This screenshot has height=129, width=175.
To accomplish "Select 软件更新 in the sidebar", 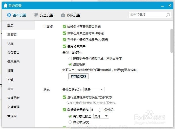I will point(18,98).
